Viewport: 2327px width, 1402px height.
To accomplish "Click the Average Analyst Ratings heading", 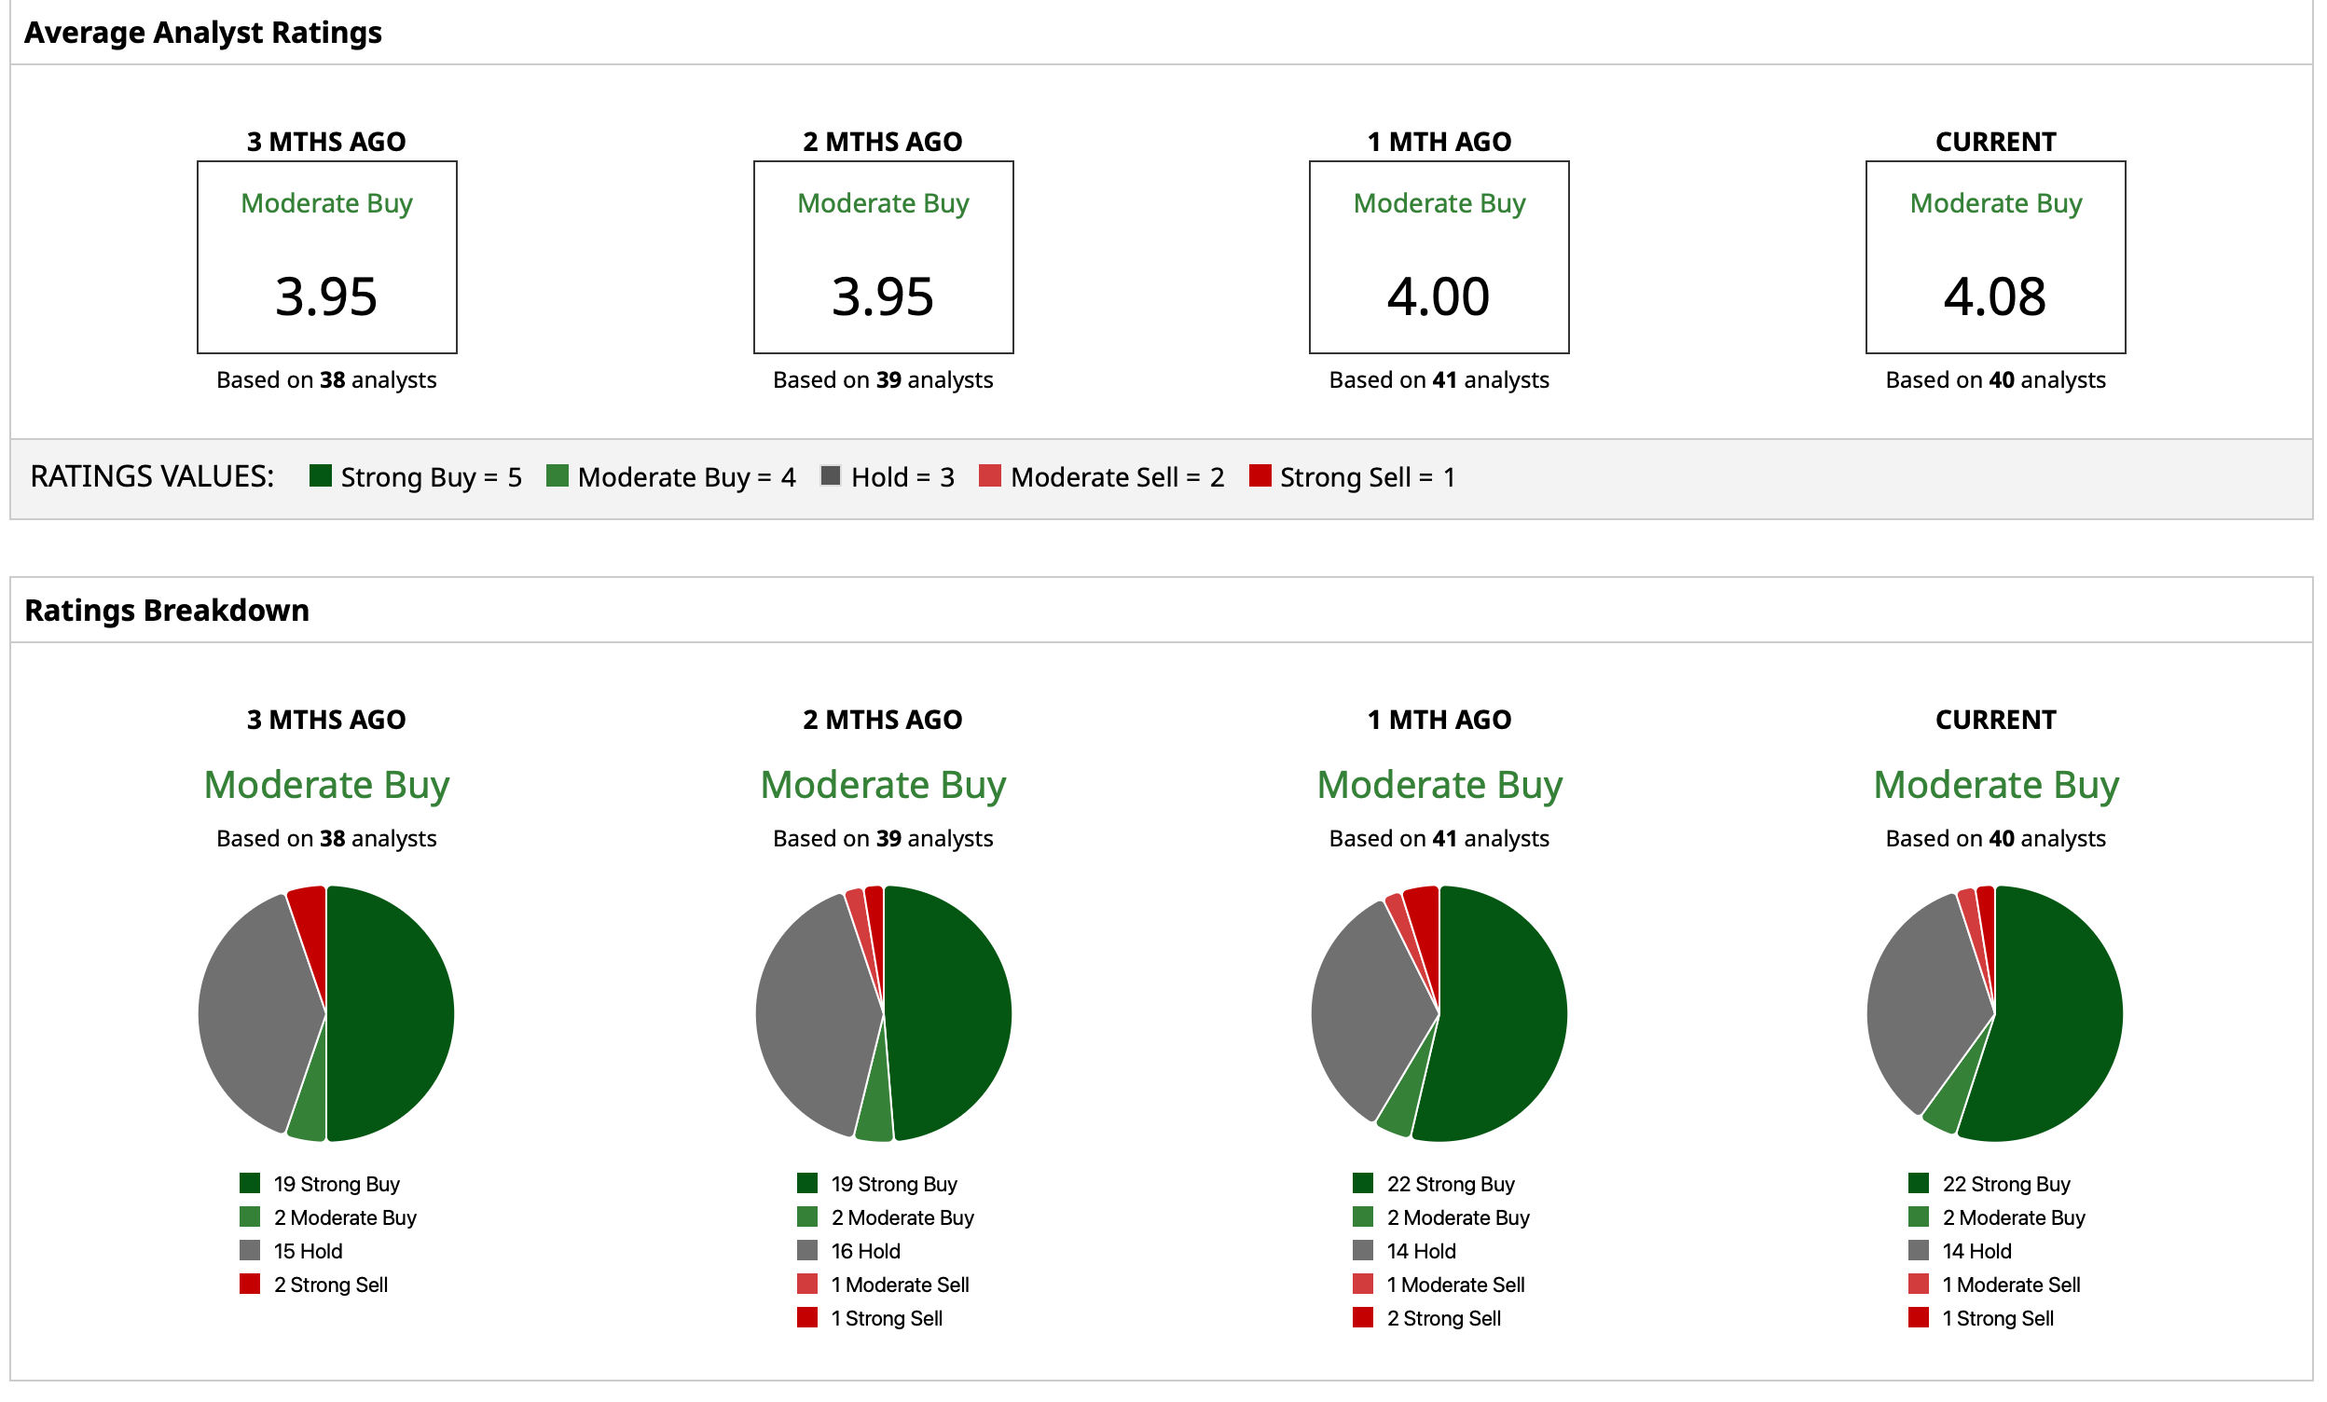I will tap(203, 33).
